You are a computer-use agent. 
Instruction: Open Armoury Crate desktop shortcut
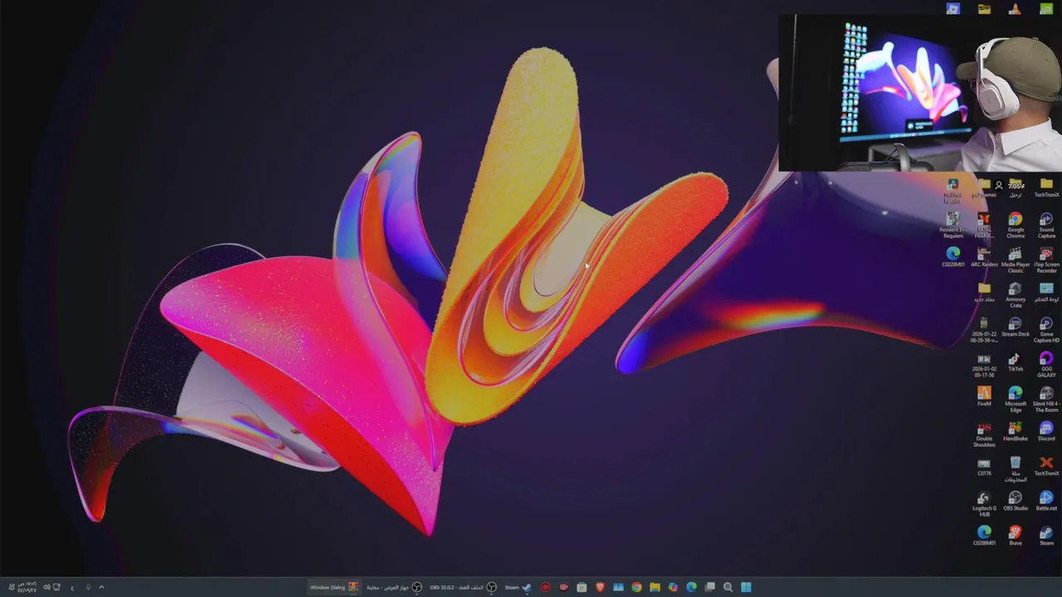coord(1016,295)
